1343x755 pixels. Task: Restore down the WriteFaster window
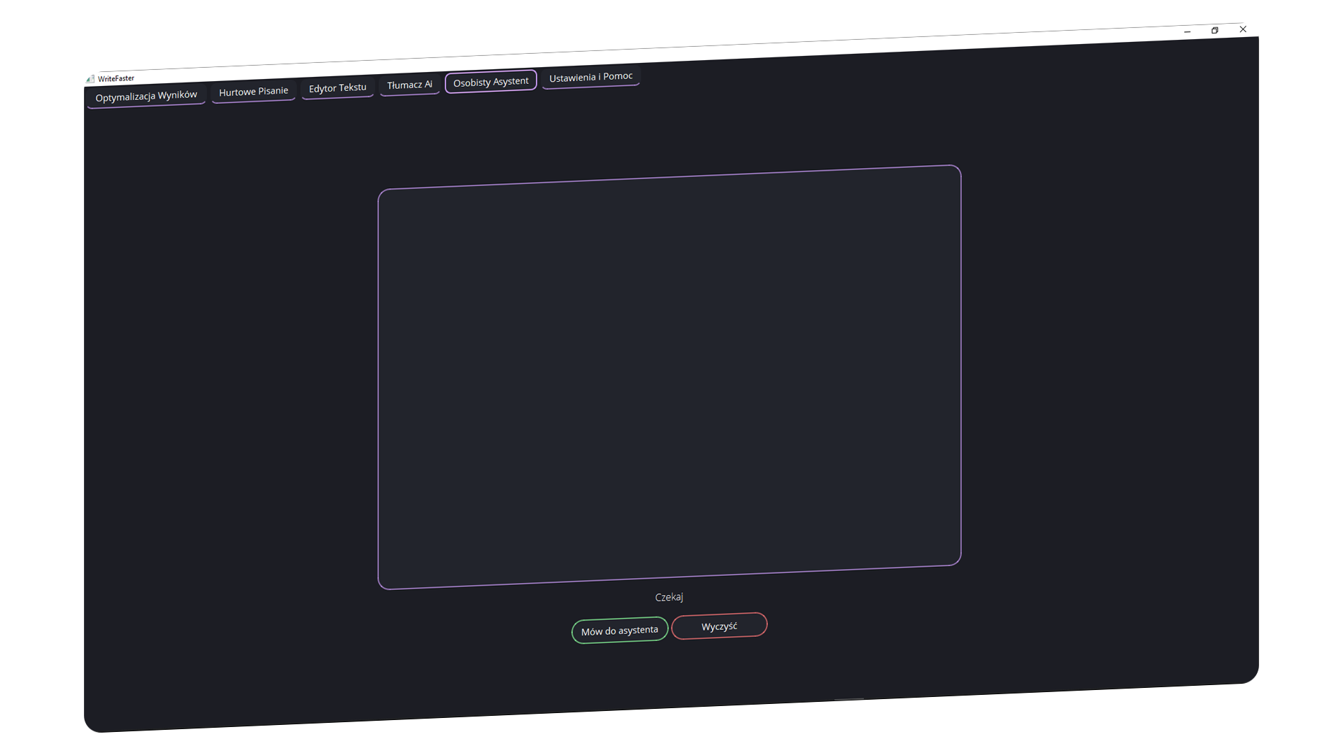(x=1215, y=30)
